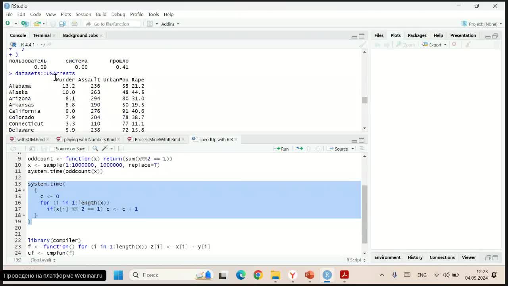Open recent files dropdown arrow

[43, 24]
